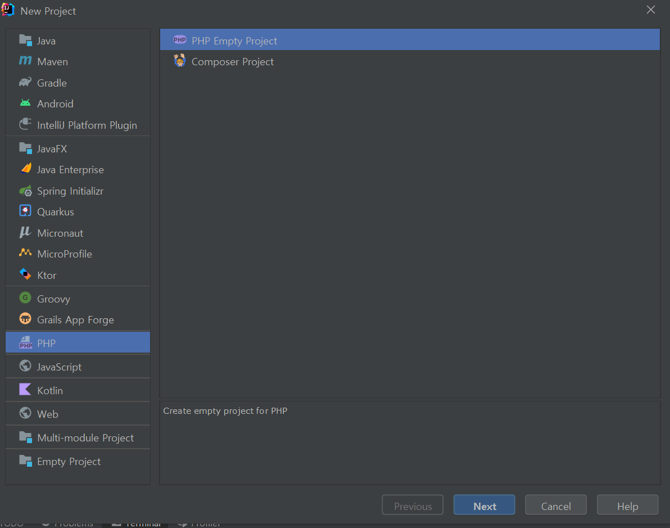Image resolution: width=670 pixels, height=528 pixels.
Task: Go to the Next step
Action: 484,506
